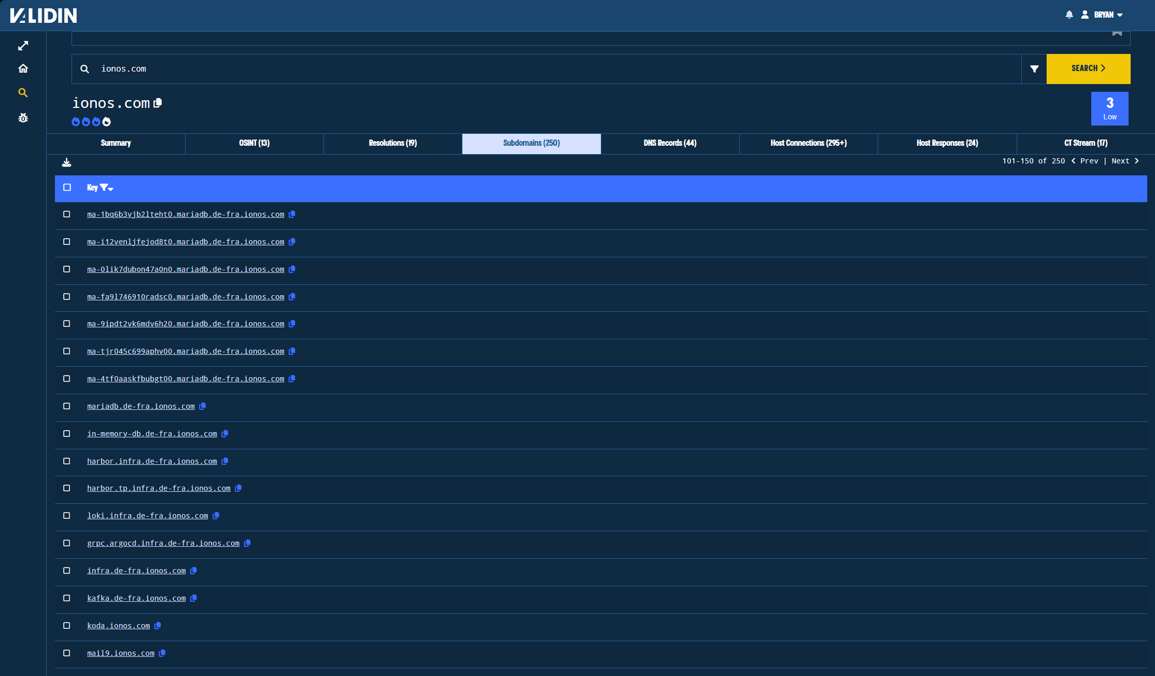
Task: Click the download results icon
Action: [66, 162]
